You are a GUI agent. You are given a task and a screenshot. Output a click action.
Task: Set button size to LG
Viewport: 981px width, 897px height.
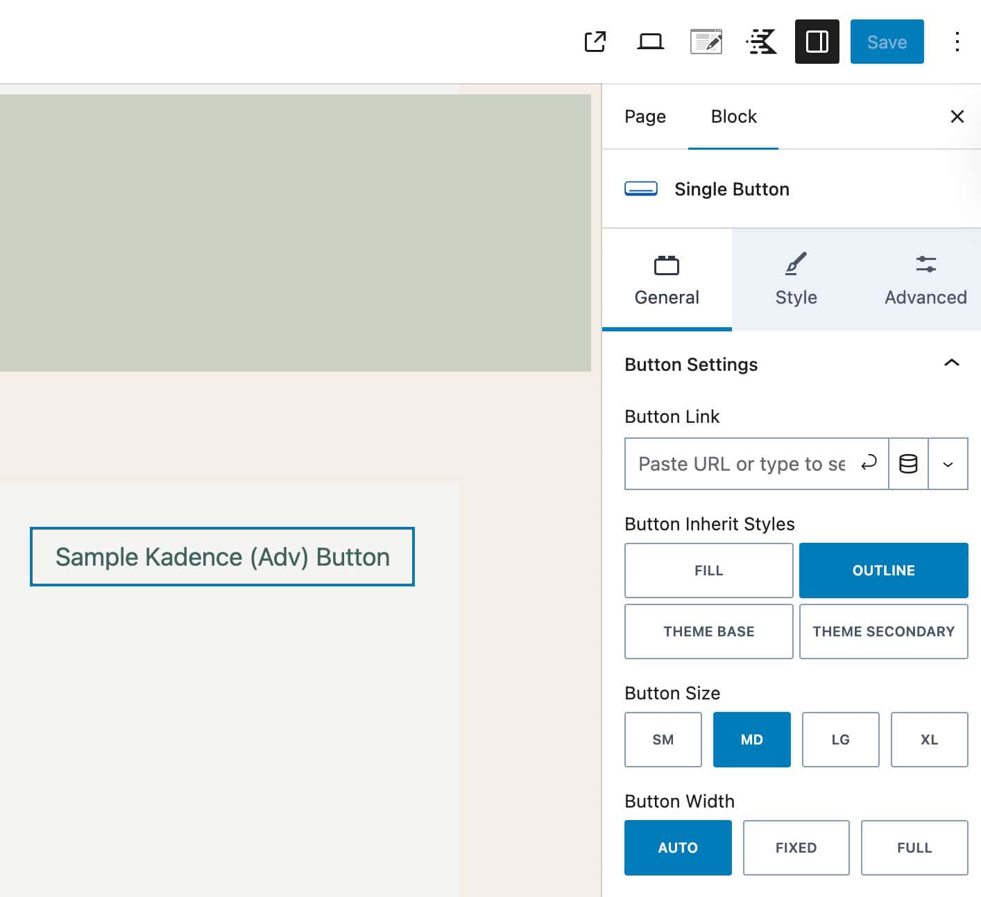pos(840,740)
